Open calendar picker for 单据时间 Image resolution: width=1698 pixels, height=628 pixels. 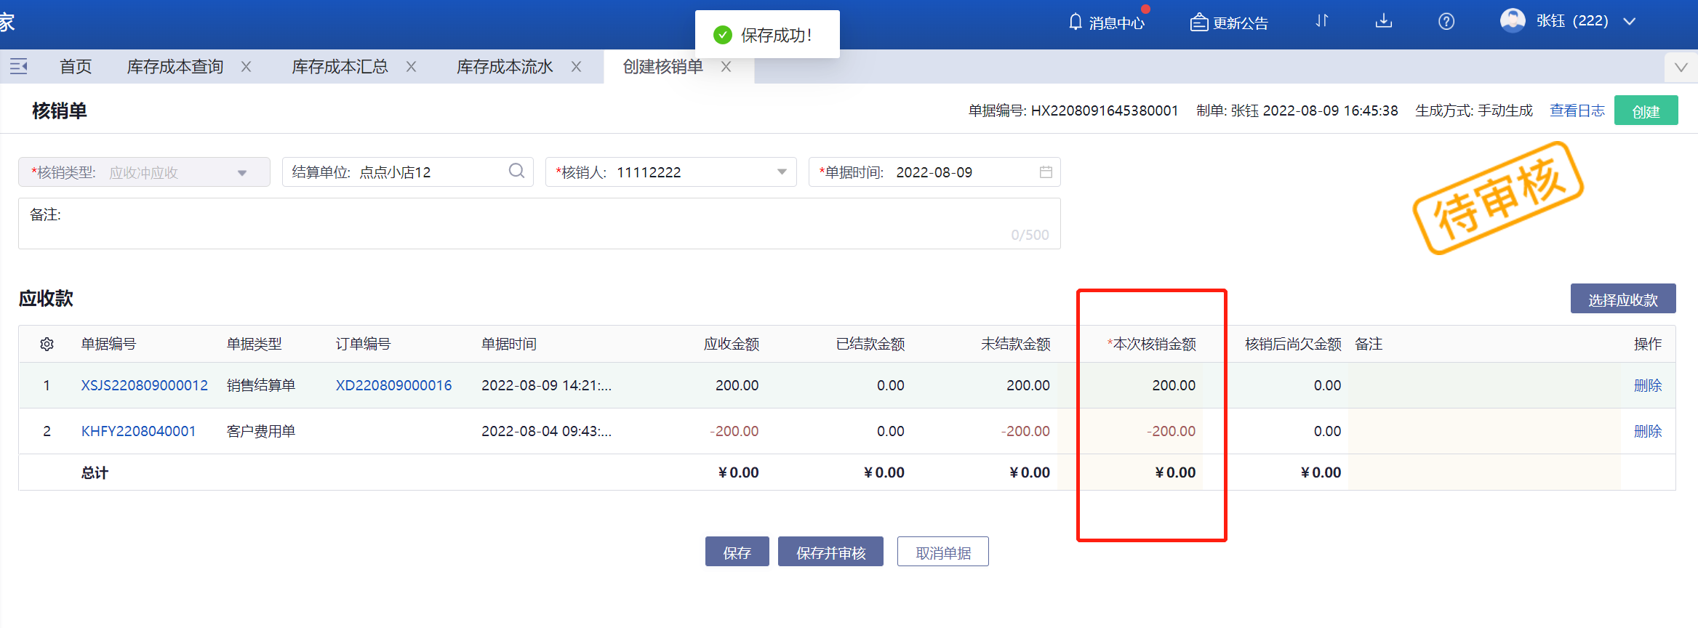point(1046,172)
